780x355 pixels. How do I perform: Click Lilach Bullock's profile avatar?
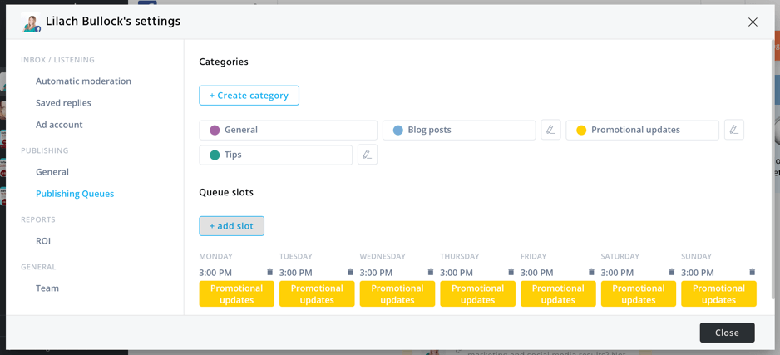(32, 22)
